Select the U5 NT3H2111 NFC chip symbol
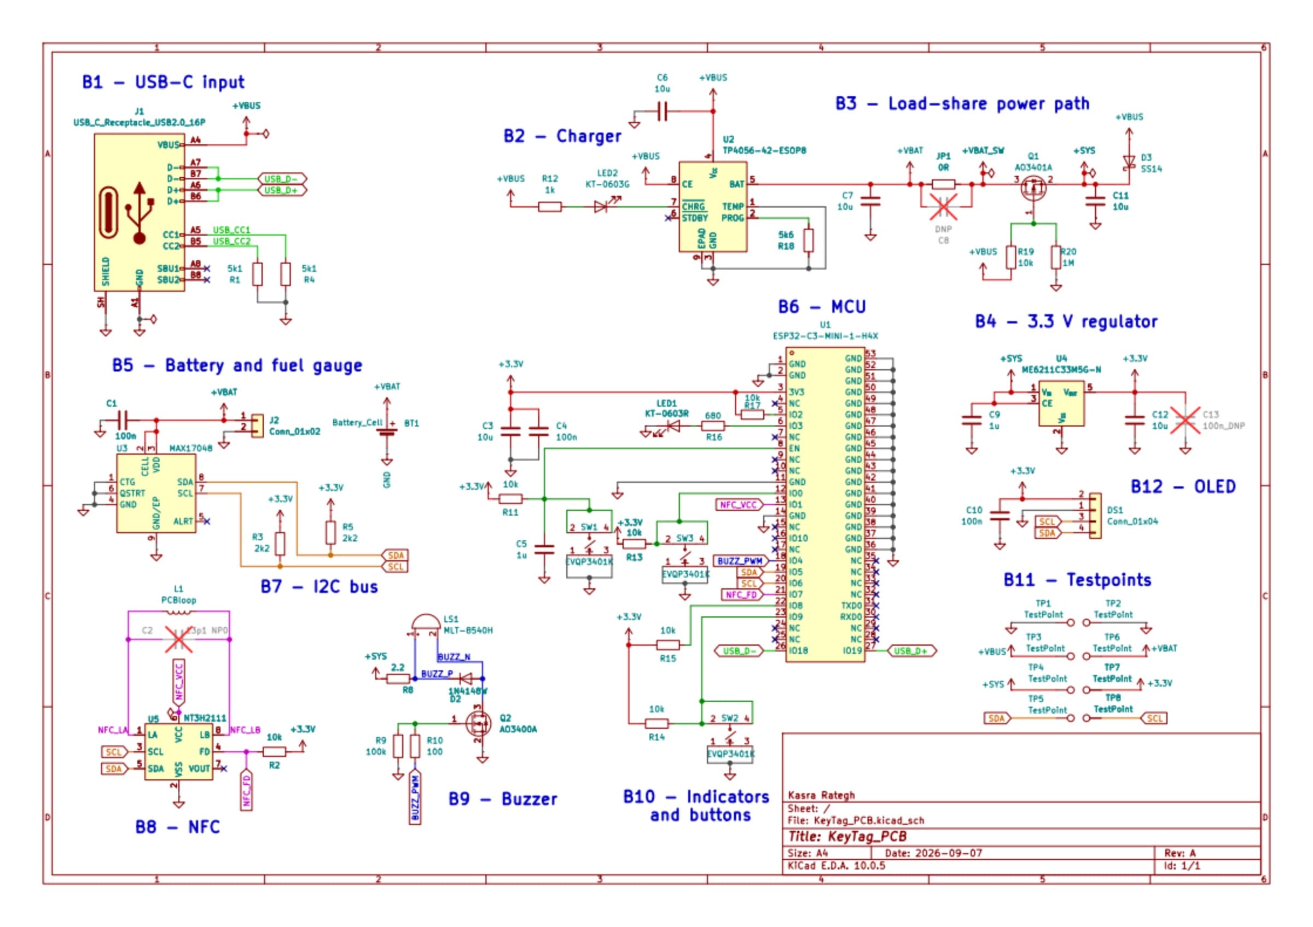1313x927 pixels. point(178,751)
